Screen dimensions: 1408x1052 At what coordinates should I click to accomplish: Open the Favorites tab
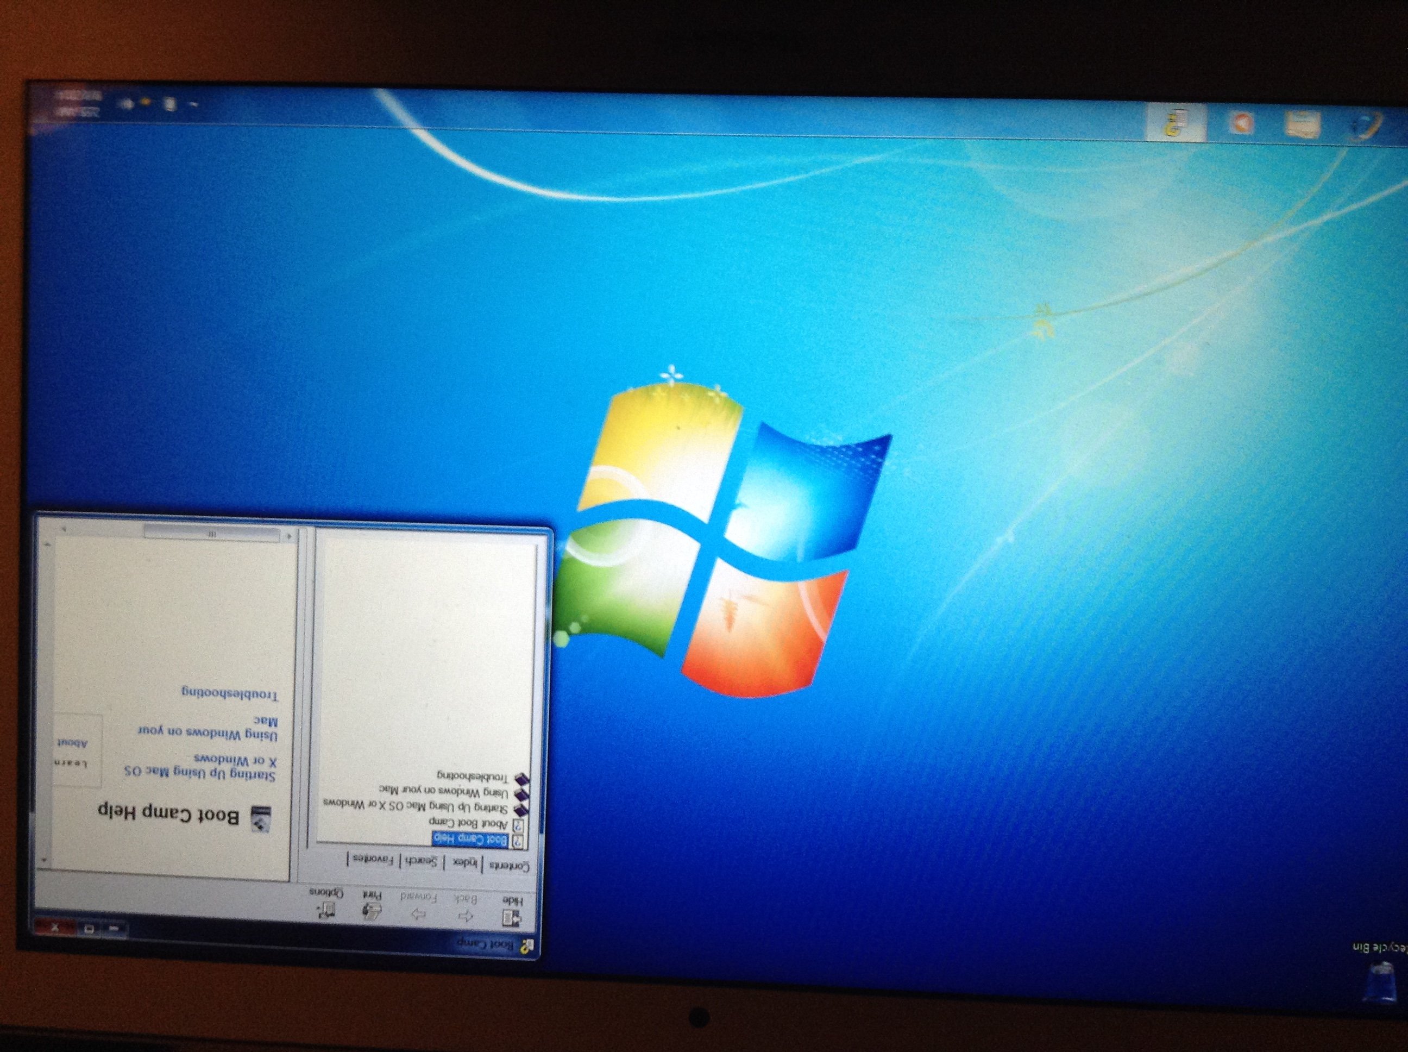coord(374,860)
